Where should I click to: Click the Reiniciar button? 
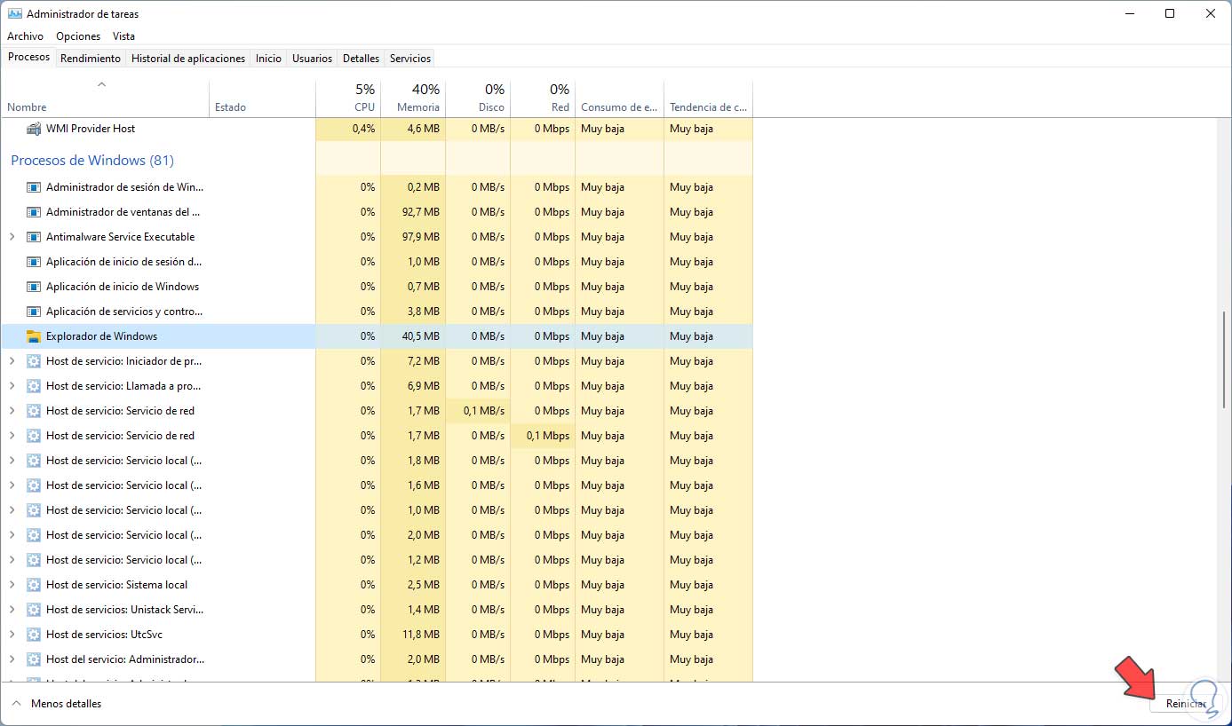(x=1186, y=704)
